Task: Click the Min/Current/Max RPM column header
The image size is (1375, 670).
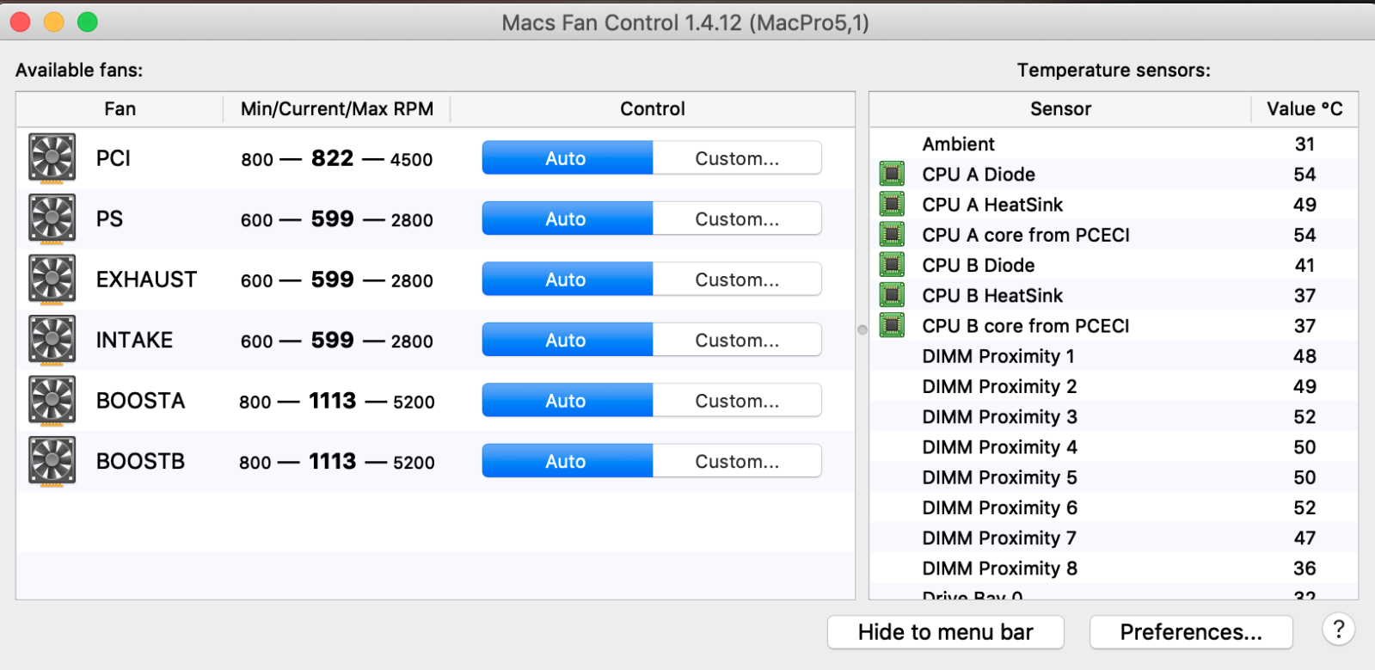Action: 336,109
